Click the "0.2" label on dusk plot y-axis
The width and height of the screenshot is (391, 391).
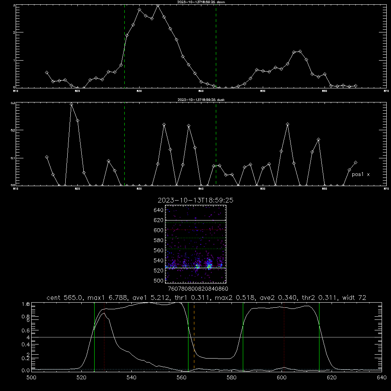pos(13,130)
